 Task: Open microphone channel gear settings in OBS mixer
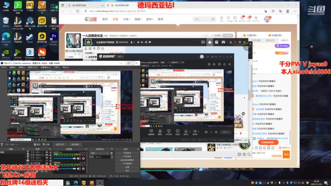point(84,158)
